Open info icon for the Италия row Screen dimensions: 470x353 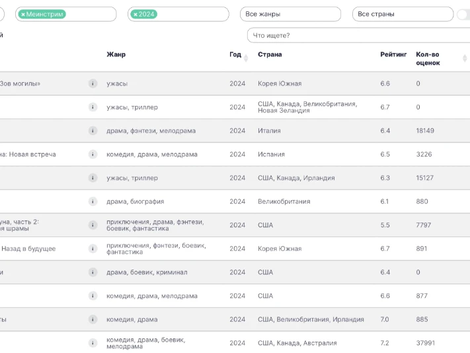click(x=93, y=130)
